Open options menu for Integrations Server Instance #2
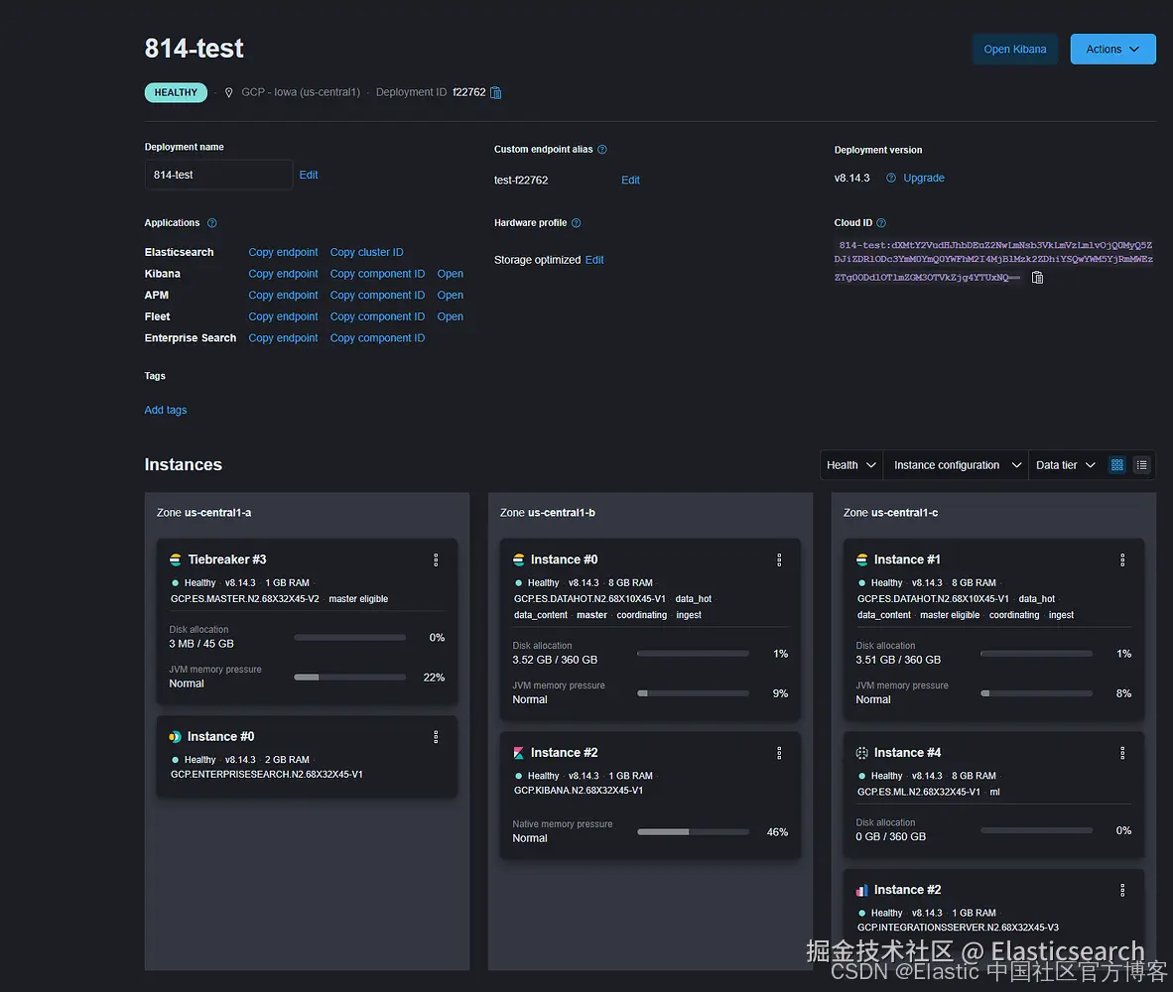1173x992 pixels. [x=1122, y=891]
